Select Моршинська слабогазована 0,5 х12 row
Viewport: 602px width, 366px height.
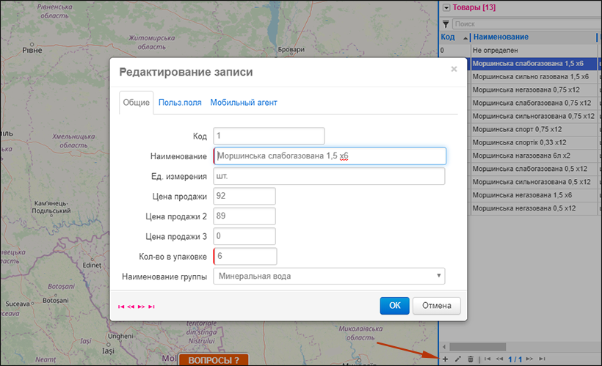click(x=534, y=169)
